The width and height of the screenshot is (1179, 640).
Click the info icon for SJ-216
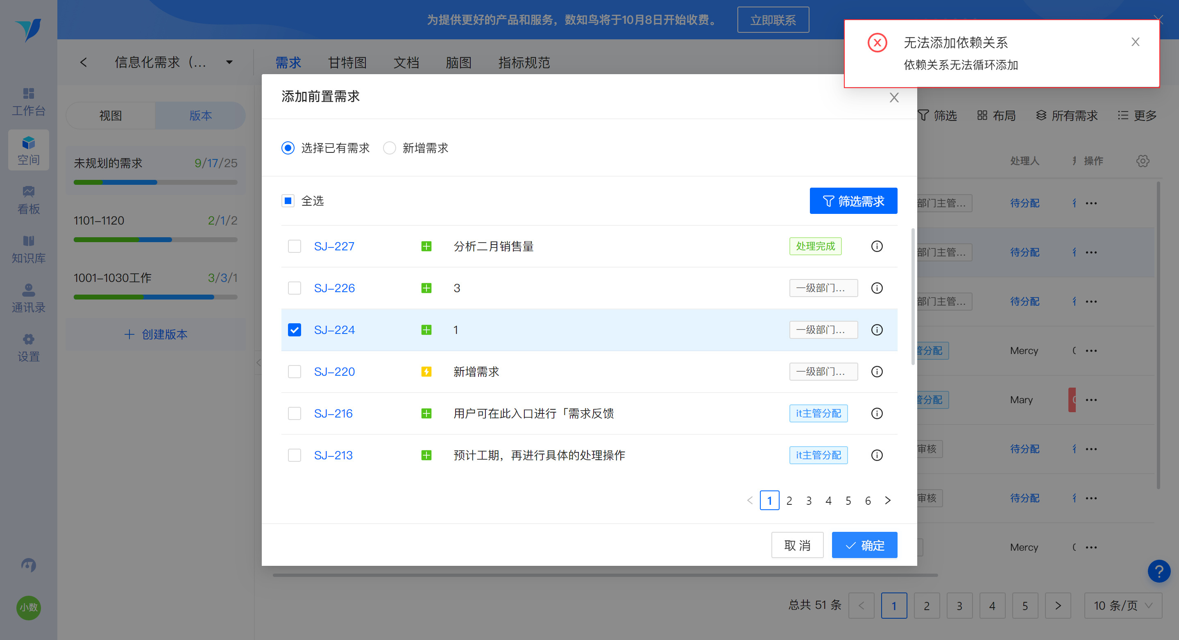tap(877, 413)
